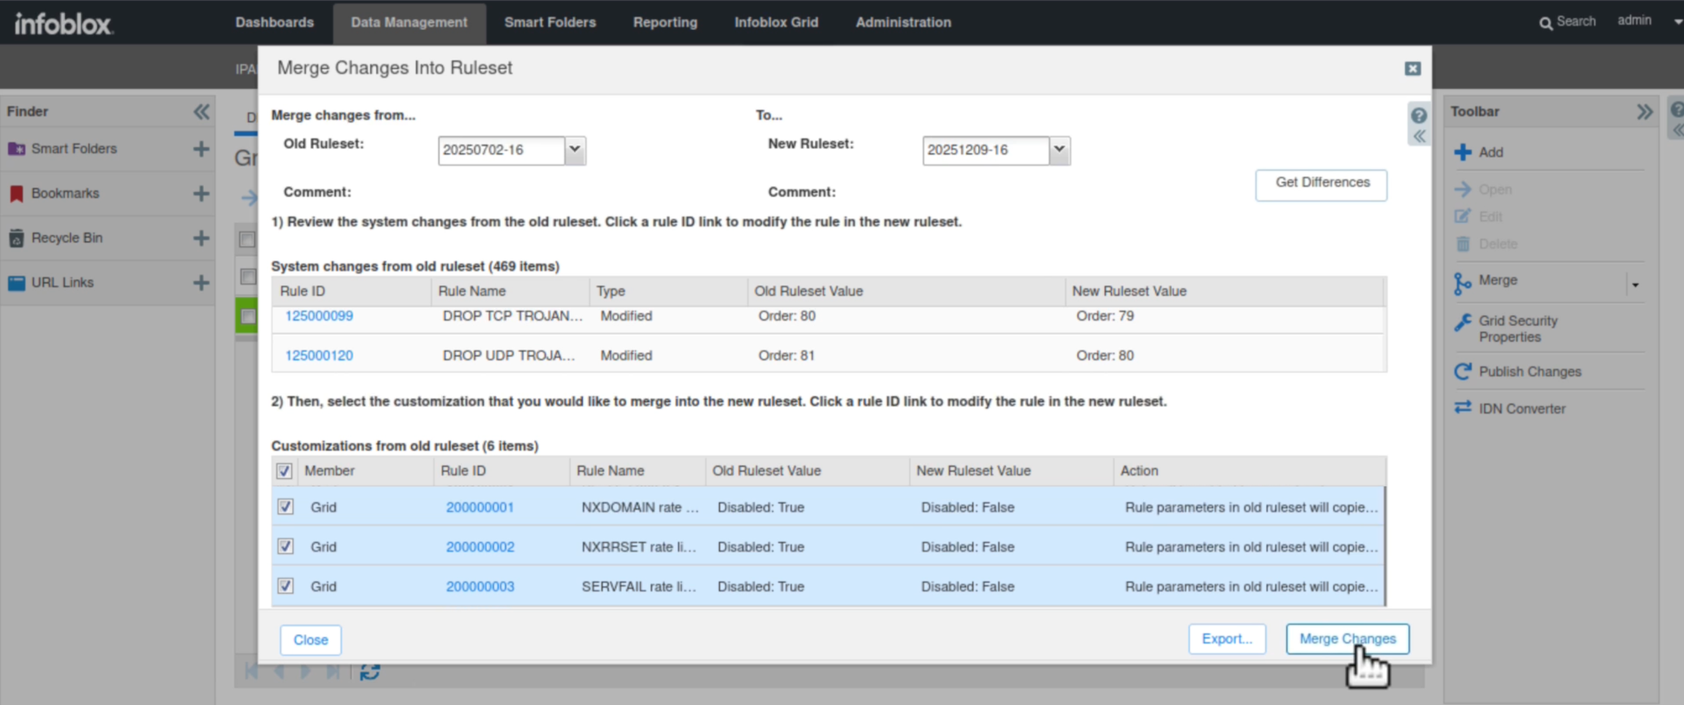The height and width of the screenshot is (705, 1684).
Task: Sort customizations by Member column
Action: 365,471
